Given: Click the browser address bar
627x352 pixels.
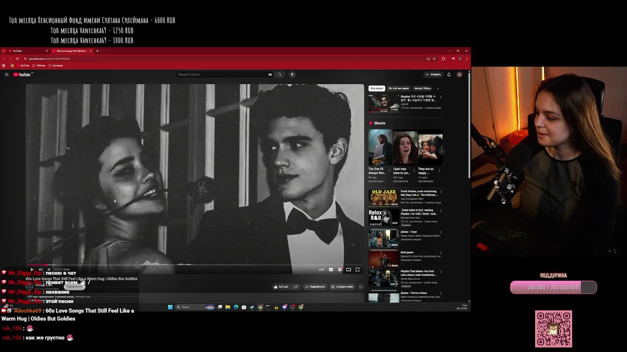Looking at the screenshot, I should pyautogui.click(x=225, y=59).
